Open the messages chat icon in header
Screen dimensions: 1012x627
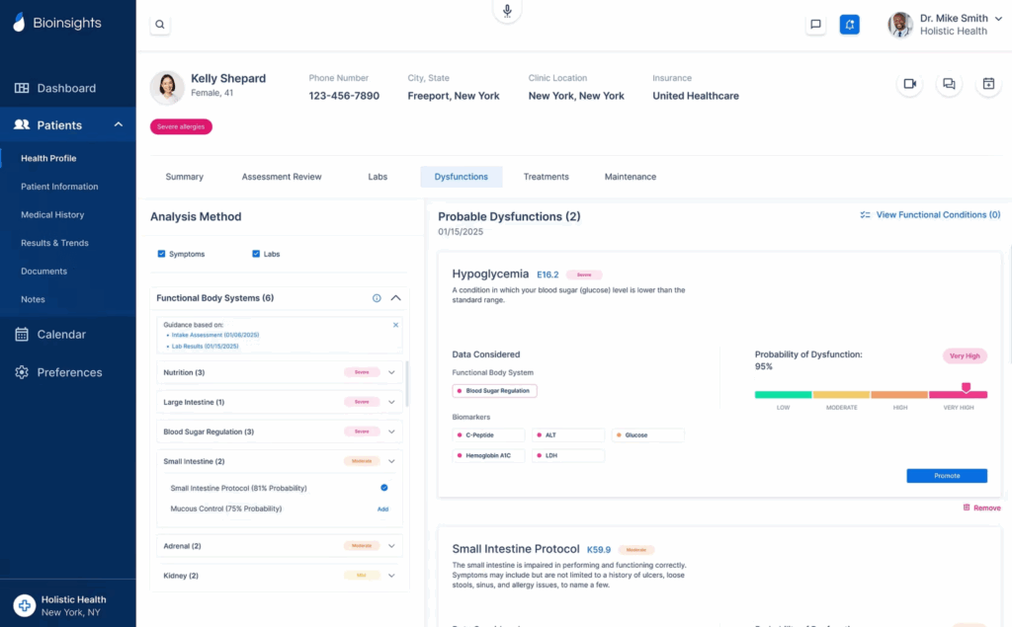(815, 26)
